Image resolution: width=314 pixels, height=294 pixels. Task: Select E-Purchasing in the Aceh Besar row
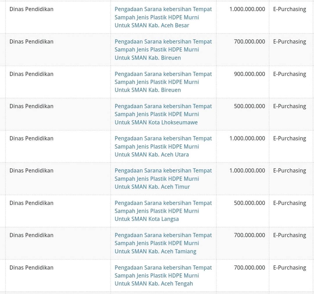(x=290, y=9)
